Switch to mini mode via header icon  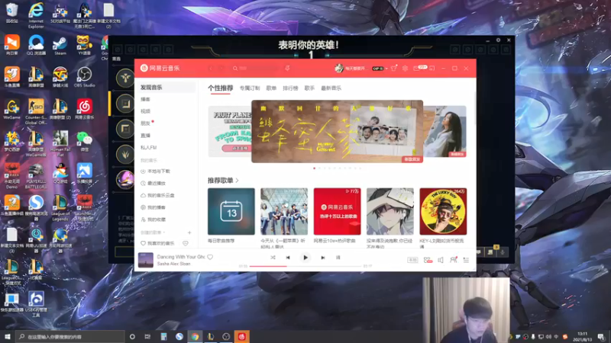(x=432, y=68)
